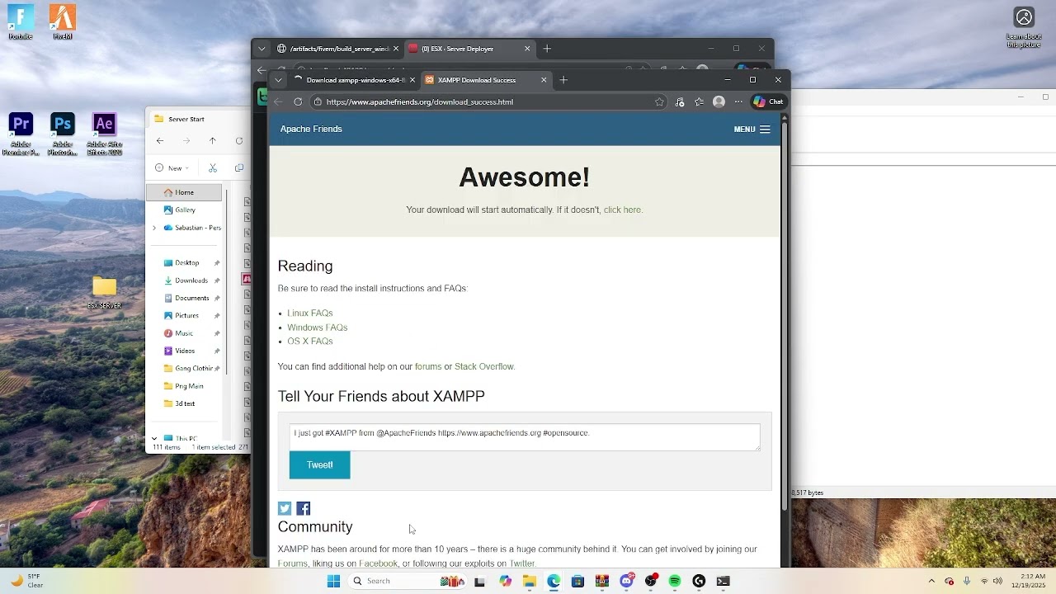The width and height of the screenshot is (1056, 594).
Task: Click the Cut scissors icon in Explorer
Action: 213,167
